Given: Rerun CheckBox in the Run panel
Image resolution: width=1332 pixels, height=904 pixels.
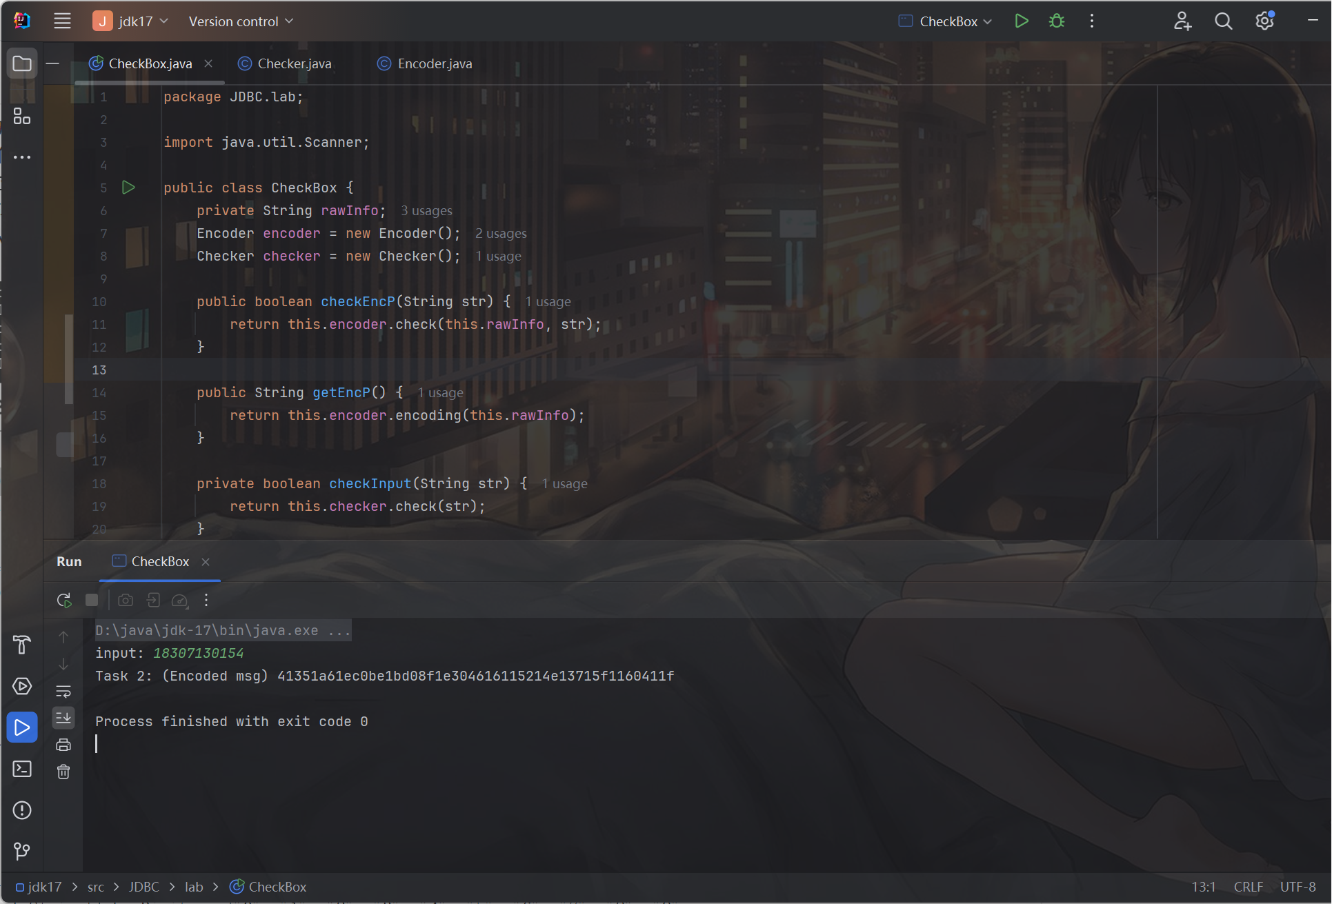Looking at the screenshot, I should pyautogui.click(x=64, y=600).
